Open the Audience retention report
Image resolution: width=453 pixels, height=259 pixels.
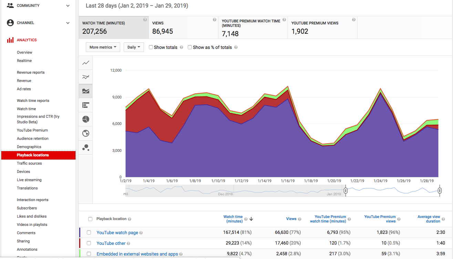(x=33, y=138)
